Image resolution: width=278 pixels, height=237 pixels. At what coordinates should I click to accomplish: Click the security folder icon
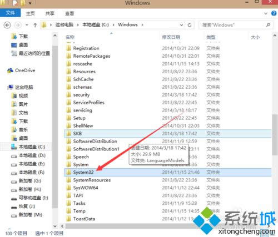click(69, 95)
